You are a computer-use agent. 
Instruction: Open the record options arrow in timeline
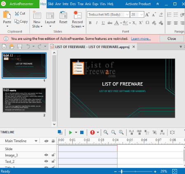[98, 132]
